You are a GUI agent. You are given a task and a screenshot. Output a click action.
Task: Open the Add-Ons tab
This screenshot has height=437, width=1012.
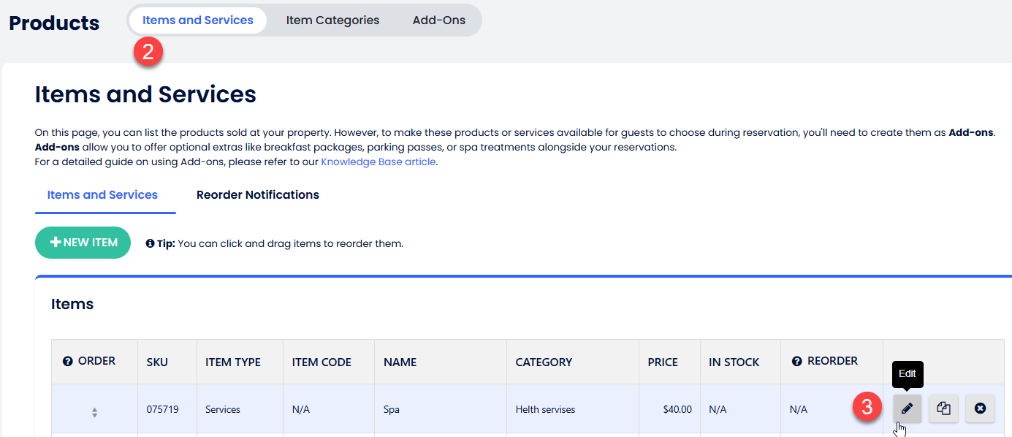pos(438,20)
